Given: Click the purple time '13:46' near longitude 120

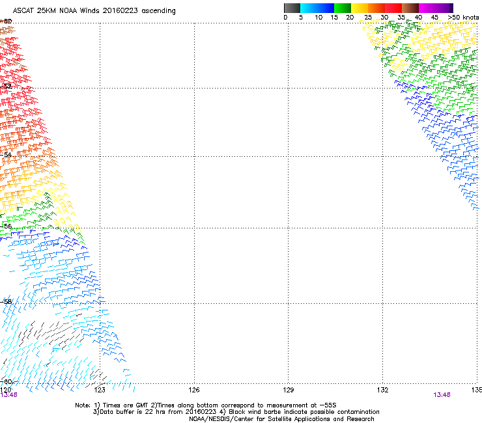Looking at the screenshot, I should (x=9, y=395).
